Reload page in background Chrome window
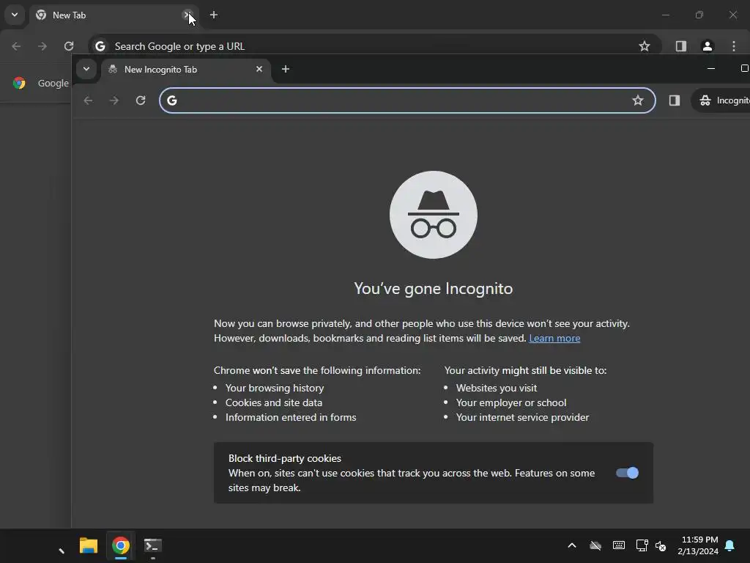The image size is (750, 563). pyautogui.click(x=69, y=46)
